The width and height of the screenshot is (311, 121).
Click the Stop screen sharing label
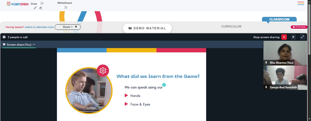pos(266,37)
